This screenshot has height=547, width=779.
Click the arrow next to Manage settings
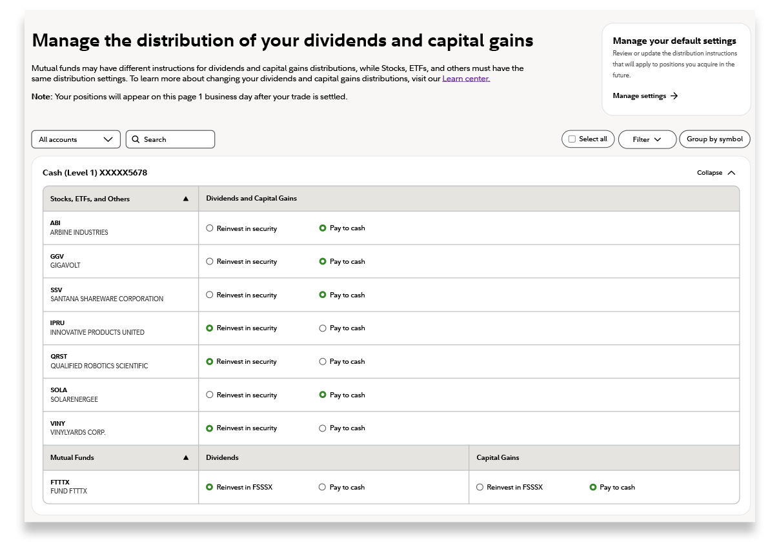(674, 95)
